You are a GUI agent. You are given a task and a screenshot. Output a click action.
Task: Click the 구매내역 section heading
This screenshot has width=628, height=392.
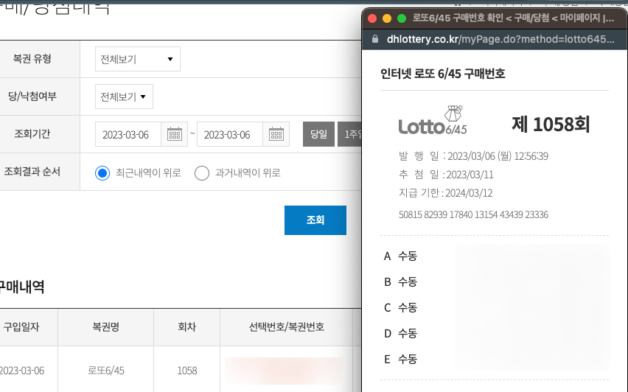pos(22,287)
